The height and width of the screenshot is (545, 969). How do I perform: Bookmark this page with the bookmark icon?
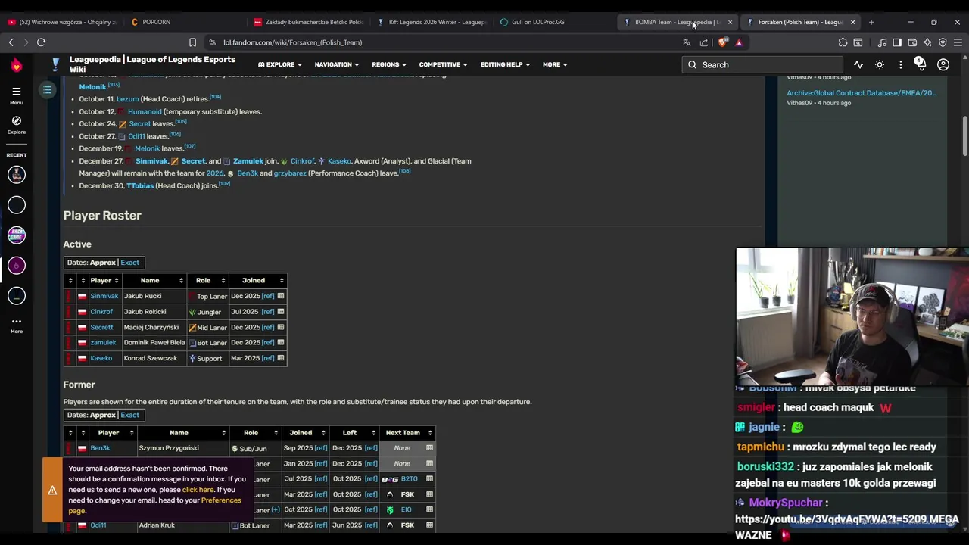pos(192,42)
